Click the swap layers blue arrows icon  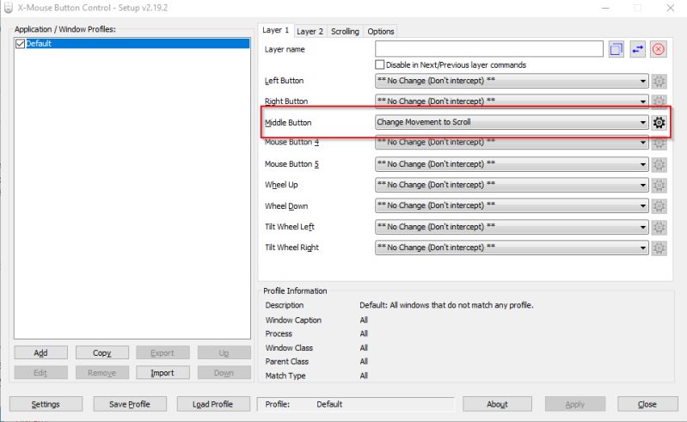click(637, 49)
